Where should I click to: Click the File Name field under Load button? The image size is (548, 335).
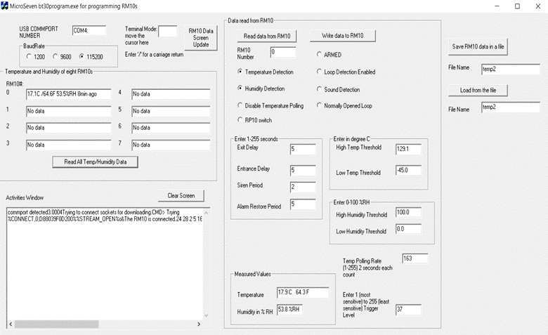(x=510, y=107)
